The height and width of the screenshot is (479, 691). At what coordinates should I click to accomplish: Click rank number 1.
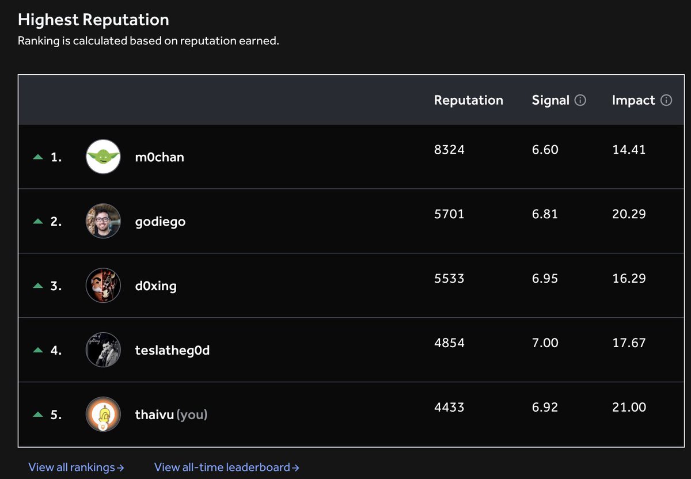click(x=56, y=157)
